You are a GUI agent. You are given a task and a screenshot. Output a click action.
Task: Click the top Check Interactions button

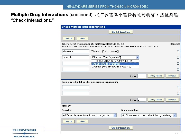(121, 32)
